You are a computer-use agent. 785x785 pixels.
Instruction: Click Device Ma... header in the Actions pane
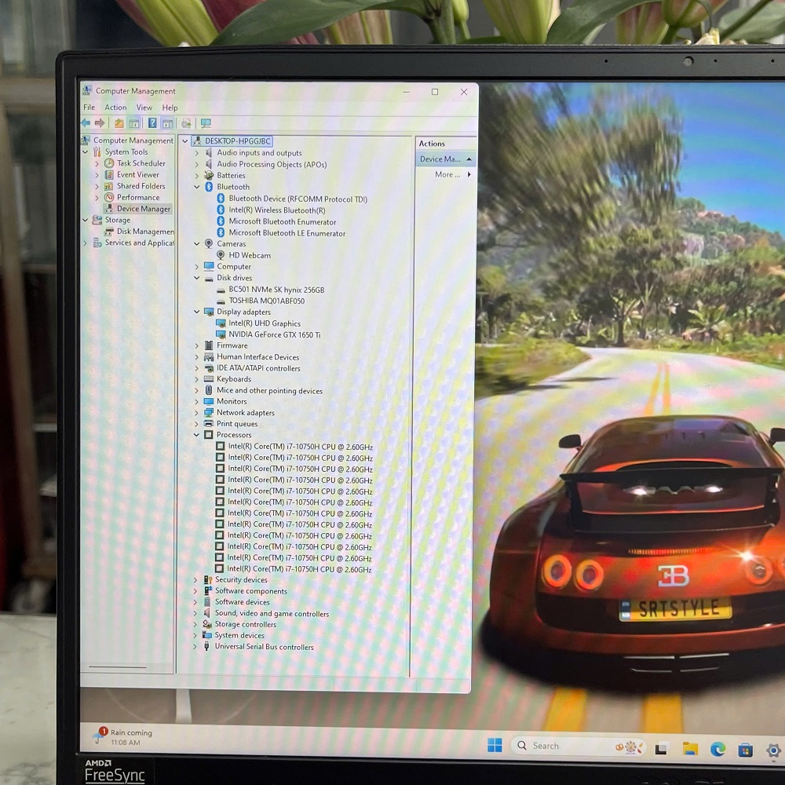tap(446, 159)
